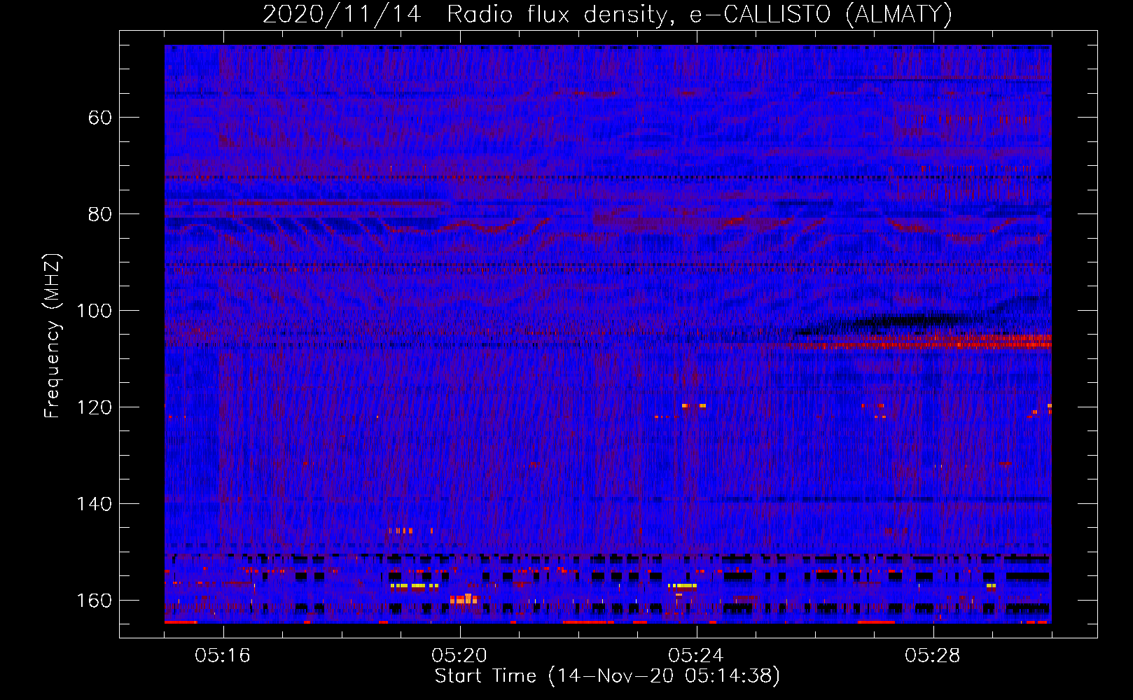Pick the 05:28 time tick label
Viewport: 1133px width, 700px height.
[933, 656]
